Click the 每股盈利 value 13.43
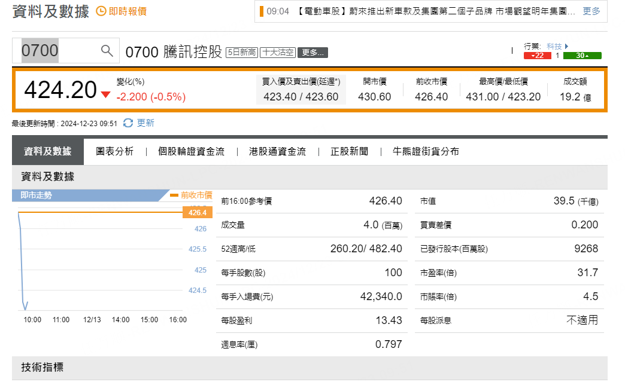The height and width of the screenshot is (382, 625). pyautogui.click(x=389, y=320)
